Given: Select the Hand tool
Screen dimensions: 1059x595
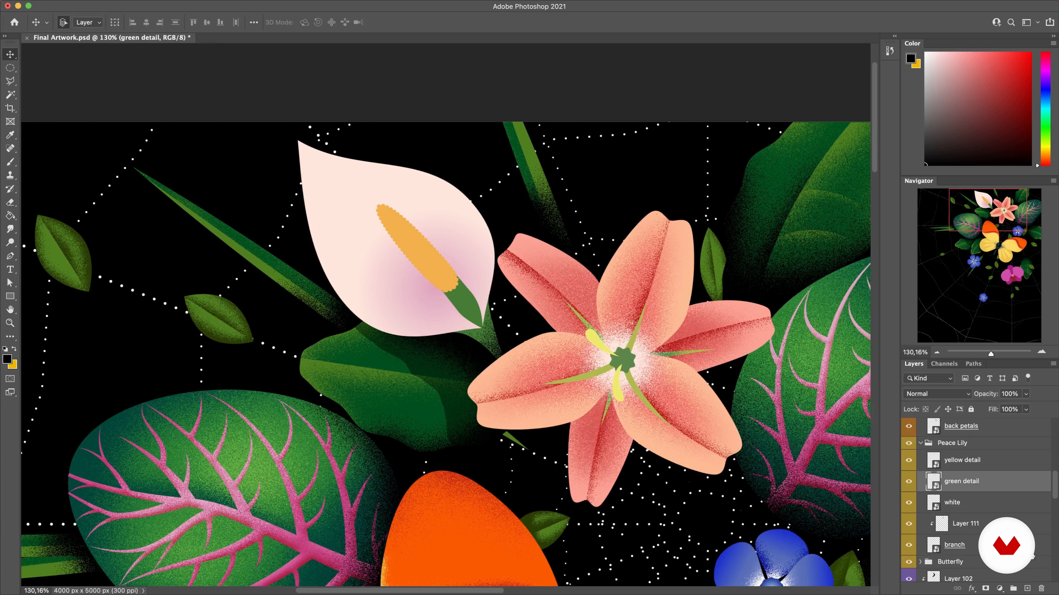Looking at the screenshot, I should click(10, 310).
